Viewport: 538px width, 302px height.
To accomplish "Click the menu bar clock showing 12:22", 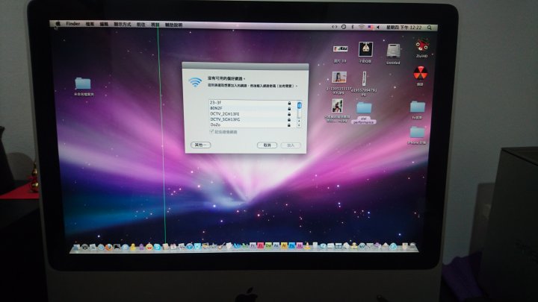I will (404, 28).
